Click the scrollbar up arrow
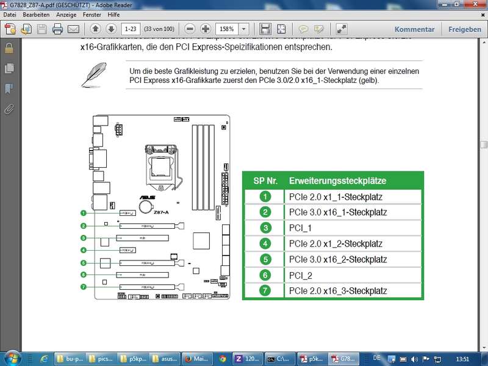Viewport: 488px width, 366px height. [484, 41]
